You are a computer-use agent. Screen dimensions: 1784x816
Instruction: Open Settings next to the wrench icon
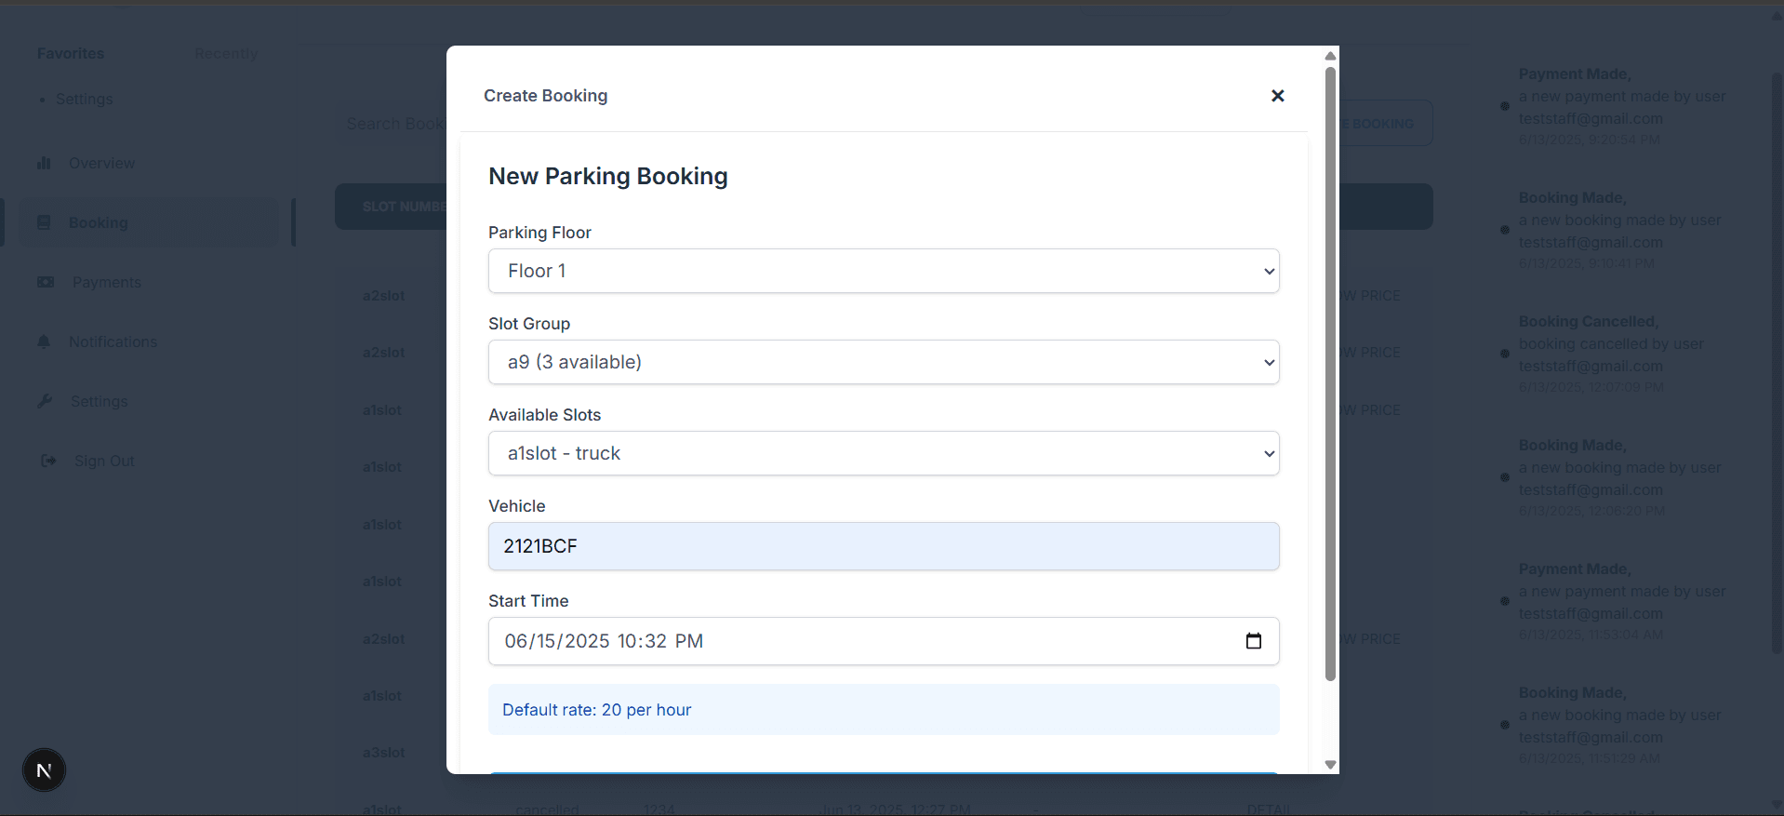click(99, 401)
